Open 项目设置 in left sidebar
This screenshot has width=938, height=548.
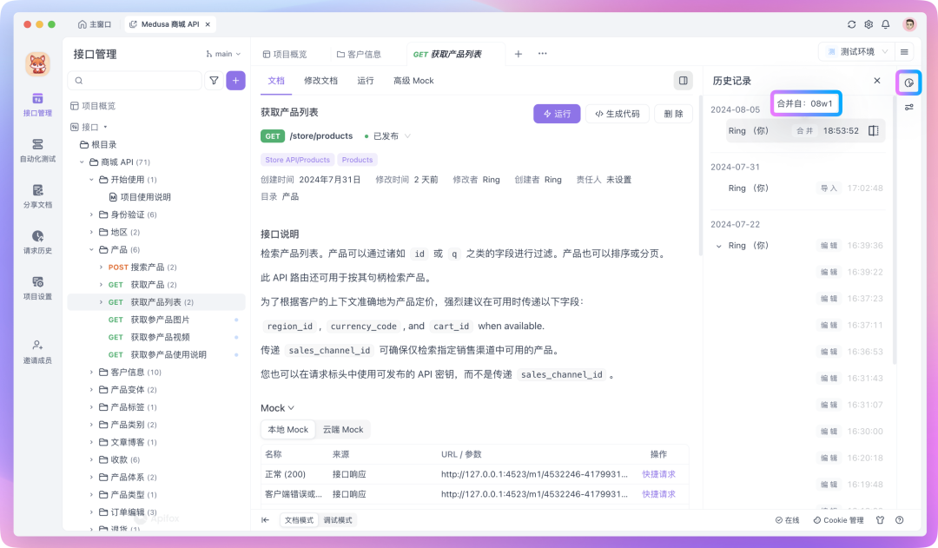click(x=37, y=288)
